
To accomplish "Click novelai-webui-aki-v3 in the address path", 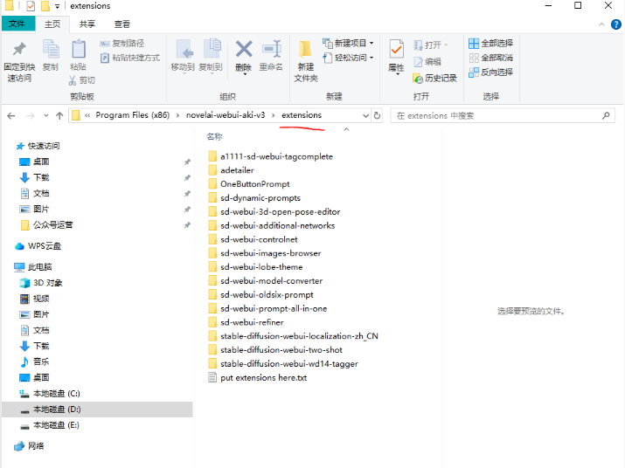I will pyautogui.click(x=226, y=115).
